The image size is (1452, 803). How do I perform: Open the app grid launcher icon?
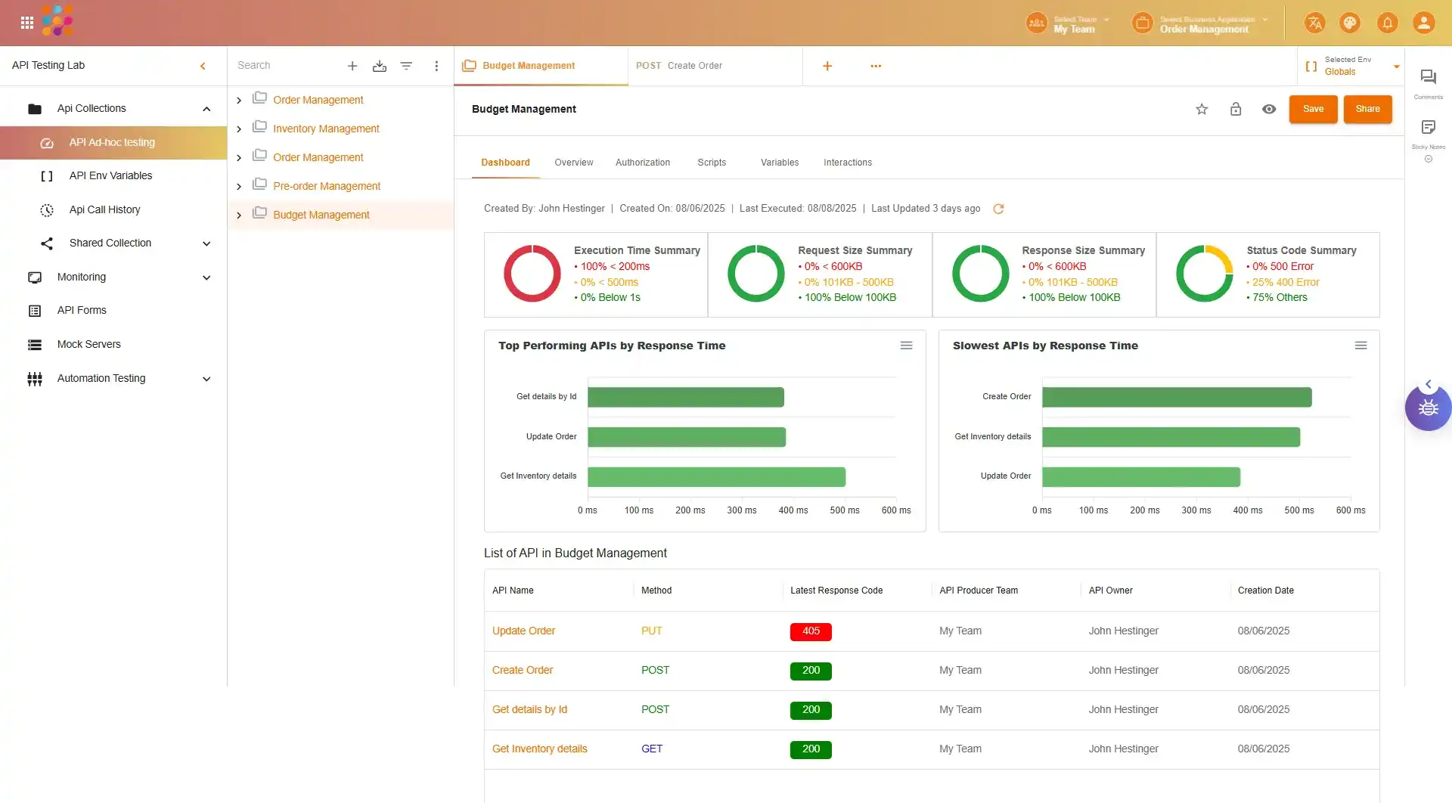pyautogui.click(x=27, y=23)
